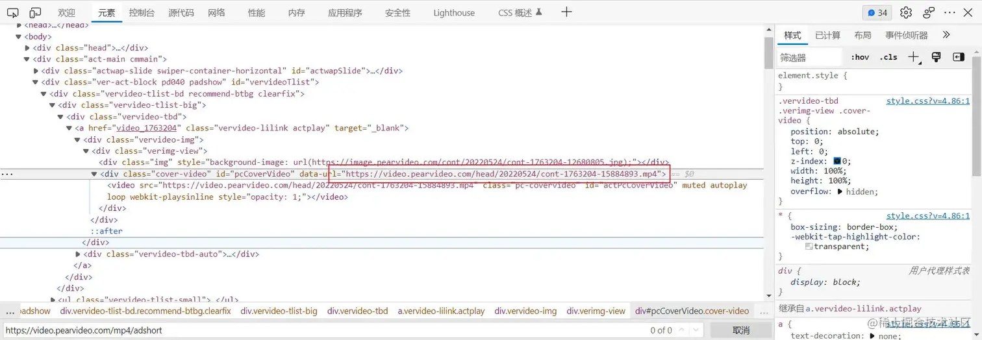This screenshot has height=340, width=982.
Task: Toggle the .cls class editor
Action: (x=888, y=57)
